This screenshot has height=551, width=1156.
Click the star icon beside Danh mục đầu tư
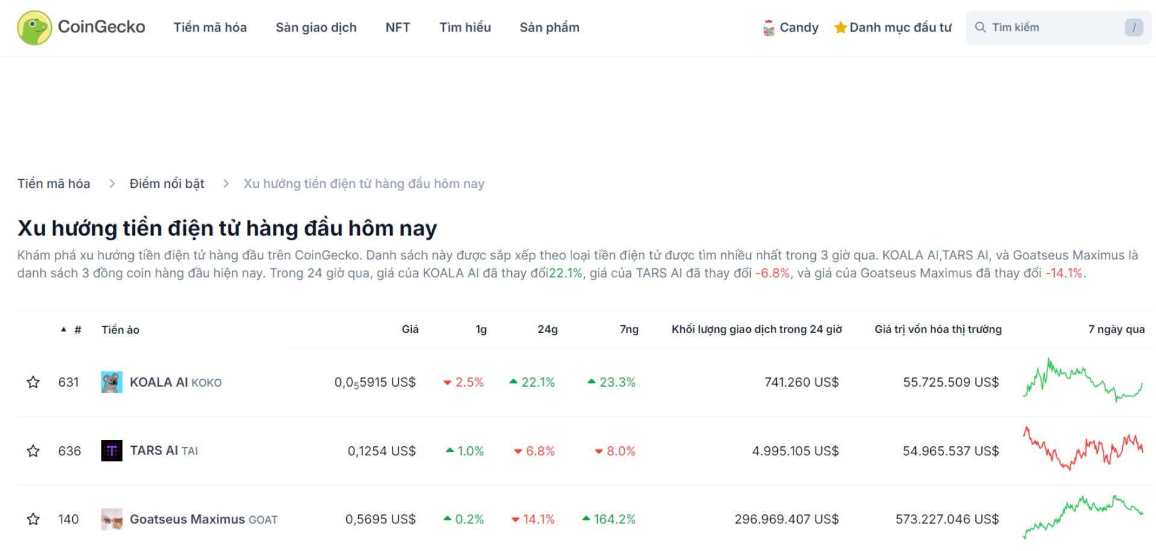click(839, 26)
